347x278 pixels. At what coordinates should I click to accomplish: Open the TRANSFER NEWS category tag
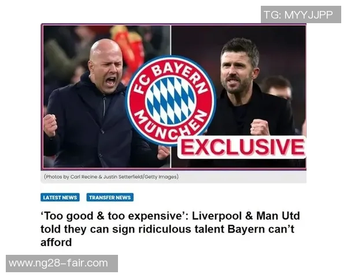pos(110,197)
